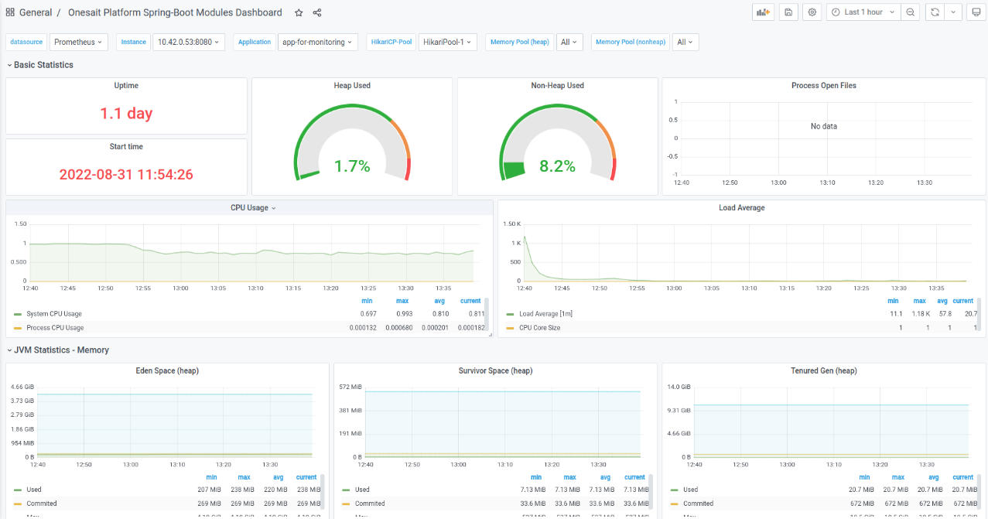The height and width of the screenshot is (519, 988).
Task: Open the Prometheus datasource selector
Action: [76, 42]
